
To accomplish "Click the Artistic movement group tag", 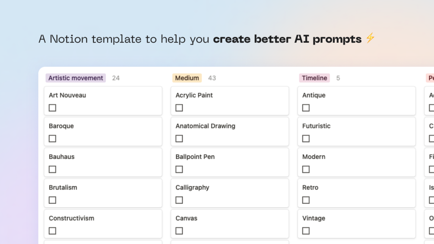I will [x=76, y=78].
